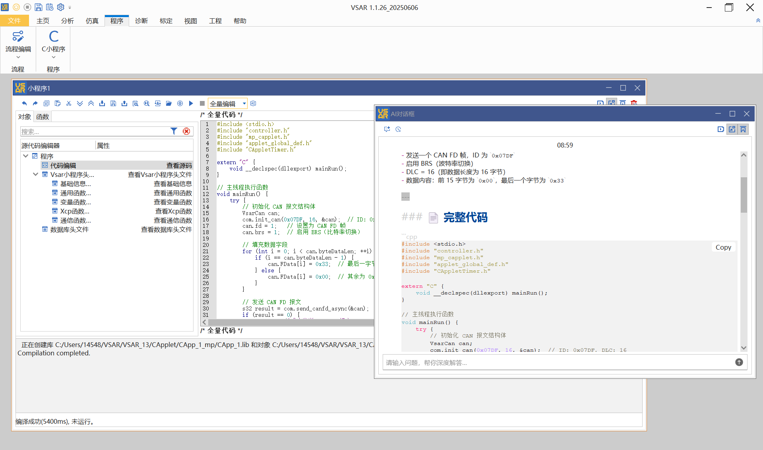
Task: Switch to the 函数 tab
Action: [x=43, y=116]
